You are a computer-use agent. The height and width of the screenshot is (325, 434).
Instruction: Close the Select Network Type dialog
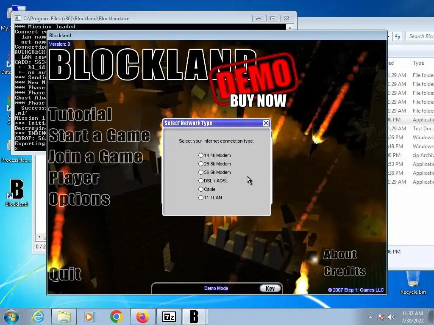(x=266, y=123)
